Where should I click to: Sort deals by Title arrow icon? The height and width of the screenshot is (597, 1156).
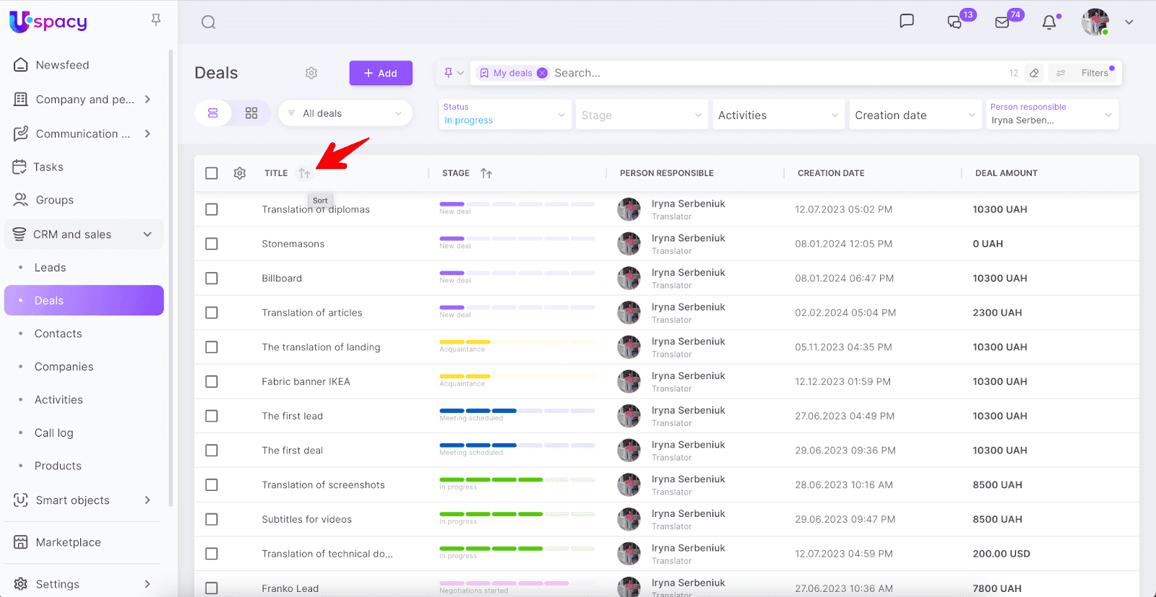coord(304,173)
